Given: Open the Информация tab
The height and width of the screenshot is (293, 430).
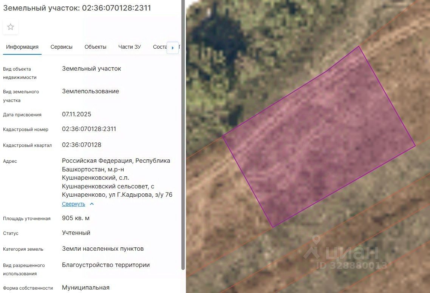Looking at the screenshot, I should click(x=22, y=47).
